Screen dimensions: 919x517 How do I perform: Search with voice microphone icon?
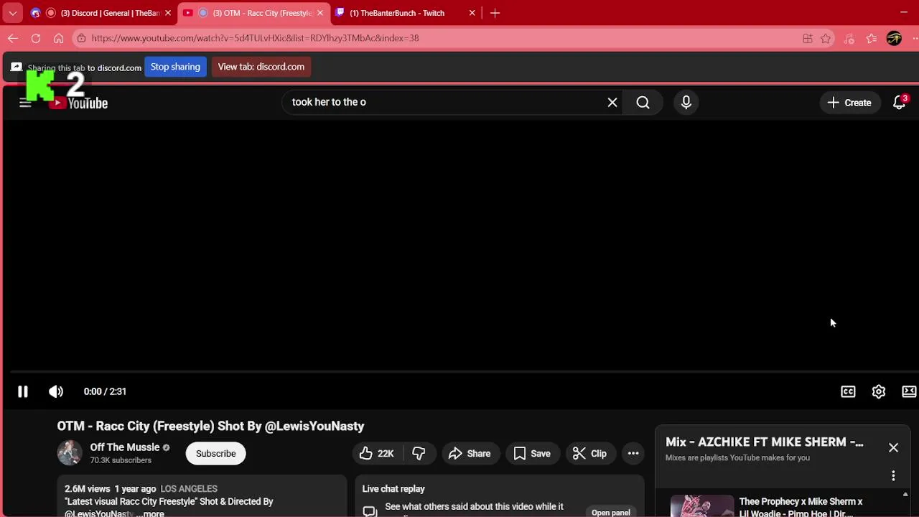click(x=686, y=103)
